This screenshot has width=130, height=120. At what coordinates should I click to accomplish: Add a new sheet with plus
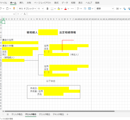tap(67, 114)
